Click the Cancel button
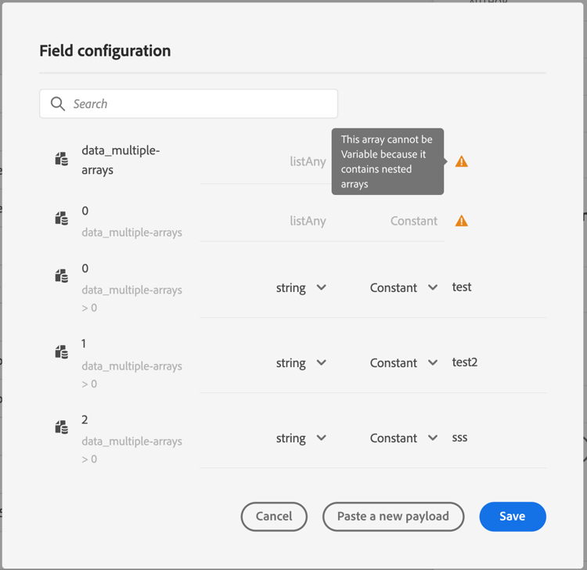The image size is (587, 570). (274, 516)
